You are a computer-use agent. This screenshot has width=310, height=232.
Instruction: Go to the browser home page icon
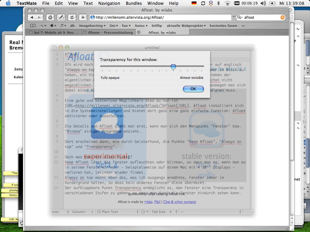[50, 17]
